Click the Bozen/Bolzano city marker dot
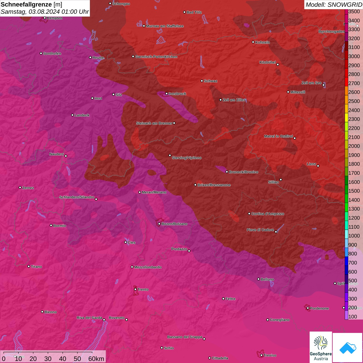Screen dimensions: 363x363 159,224
